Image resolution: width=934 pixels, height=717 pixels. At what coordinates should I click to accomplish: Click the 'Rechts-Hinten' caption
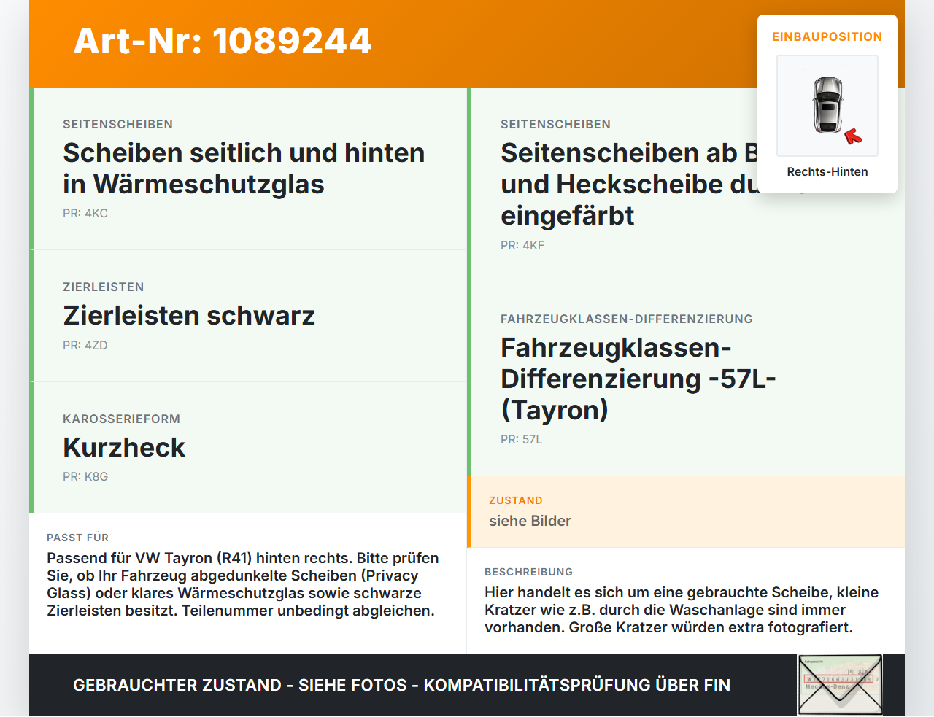827,172
